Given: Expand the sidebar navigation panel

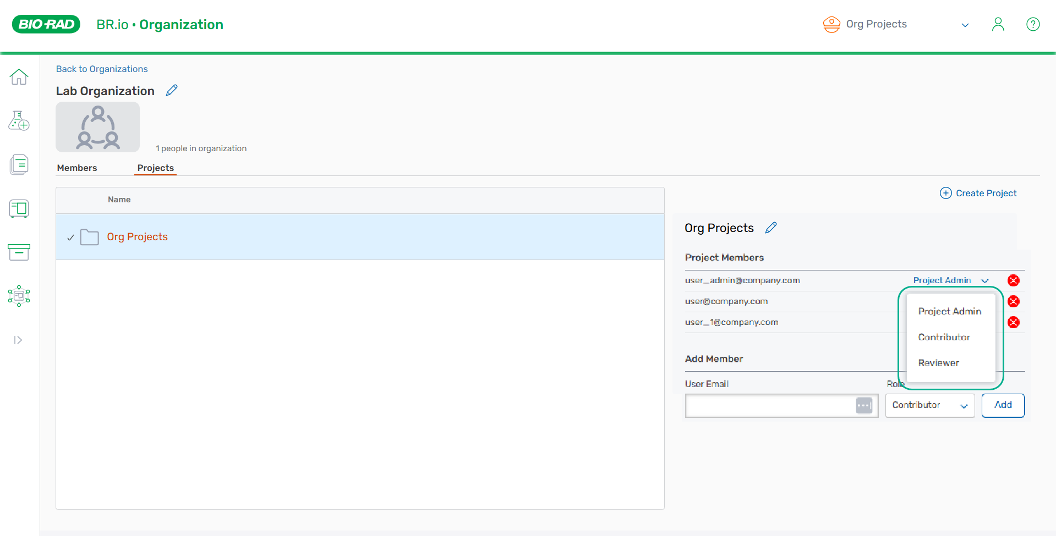Looking at the screenshot, I should pyautogui.click(x=18, y=340).
